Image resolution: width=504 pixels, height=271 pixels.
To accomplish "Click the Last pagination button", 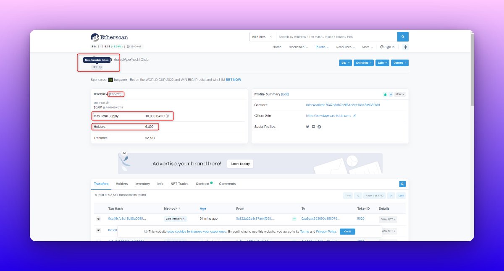I will tap(401, 195).
